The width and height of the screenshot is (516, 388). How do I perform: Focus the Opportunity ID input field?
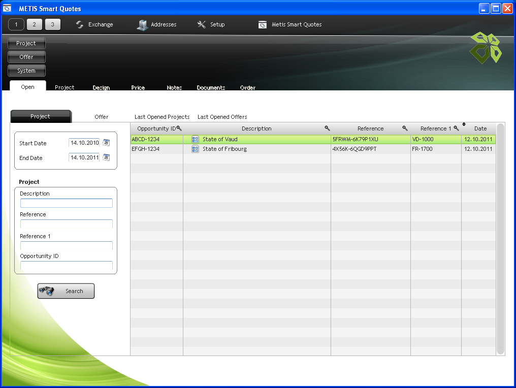[67, 265]
